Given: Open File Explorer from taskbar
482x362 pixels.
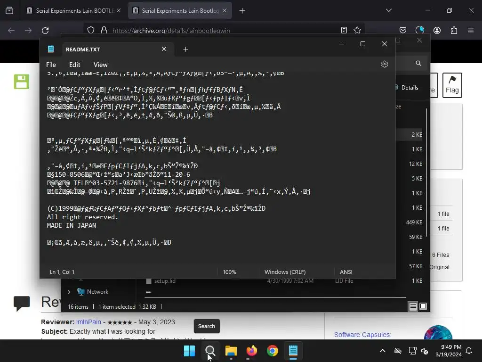Looking at the screenshot, I should (x=231, y=351).
